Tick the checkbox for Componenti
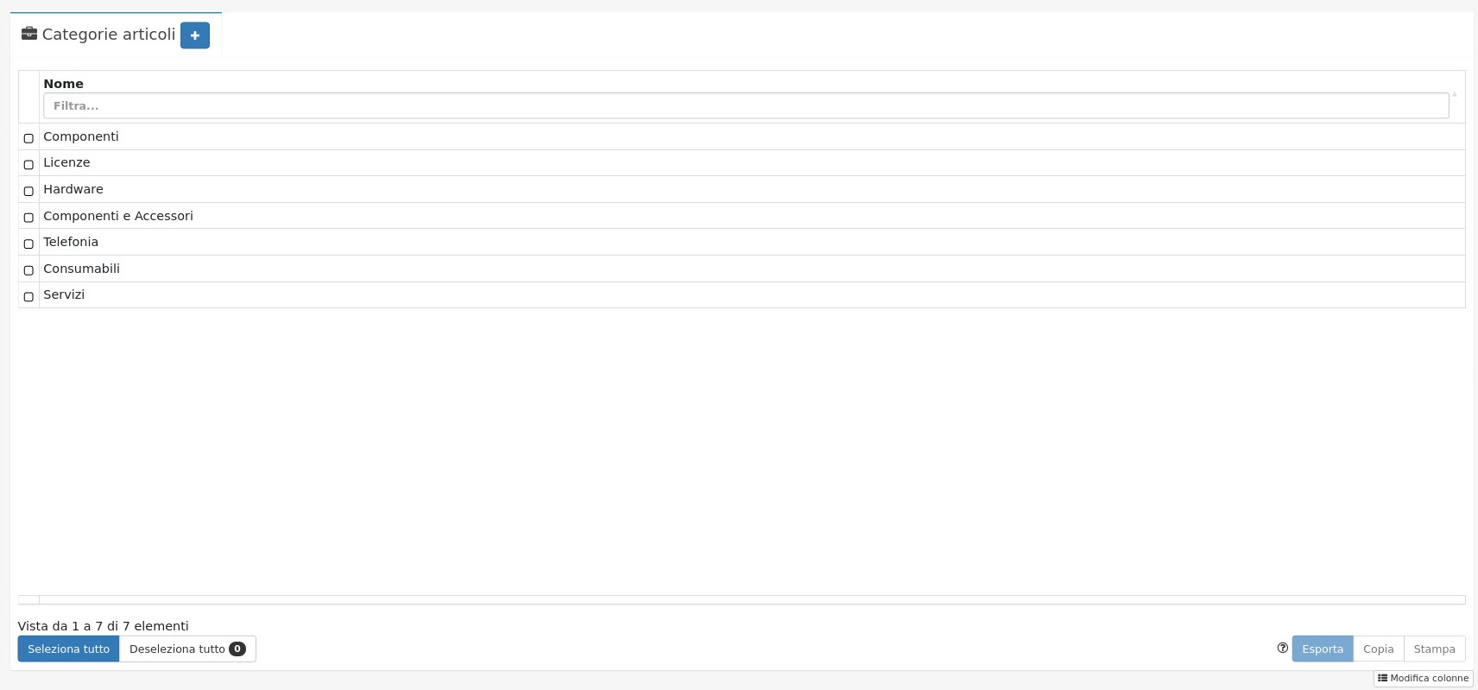Viewport: 1478px width, 690px height. (28, 138)
